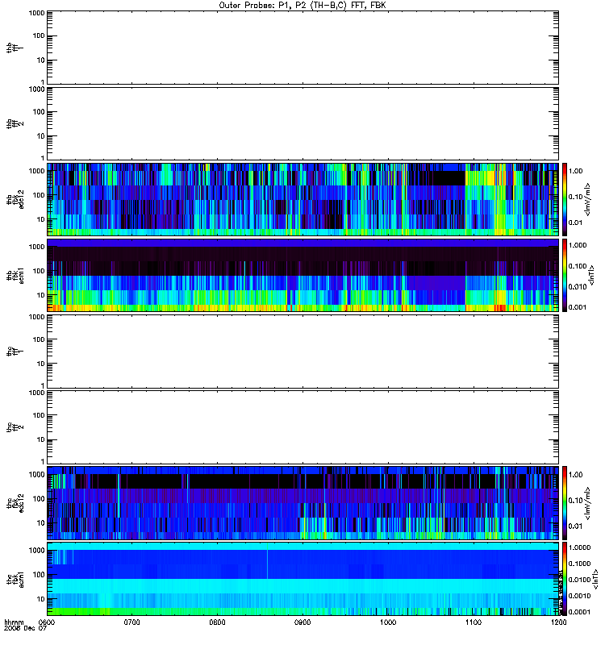Click the 0700 time axis tick label
Image resolution: width=605 pixels, height=645 pixels.
(131, 622)
